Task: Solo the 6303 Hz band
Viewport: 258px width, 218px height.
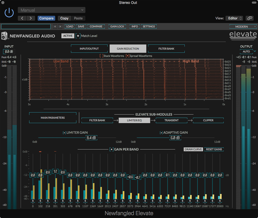Action: [160, 201]
